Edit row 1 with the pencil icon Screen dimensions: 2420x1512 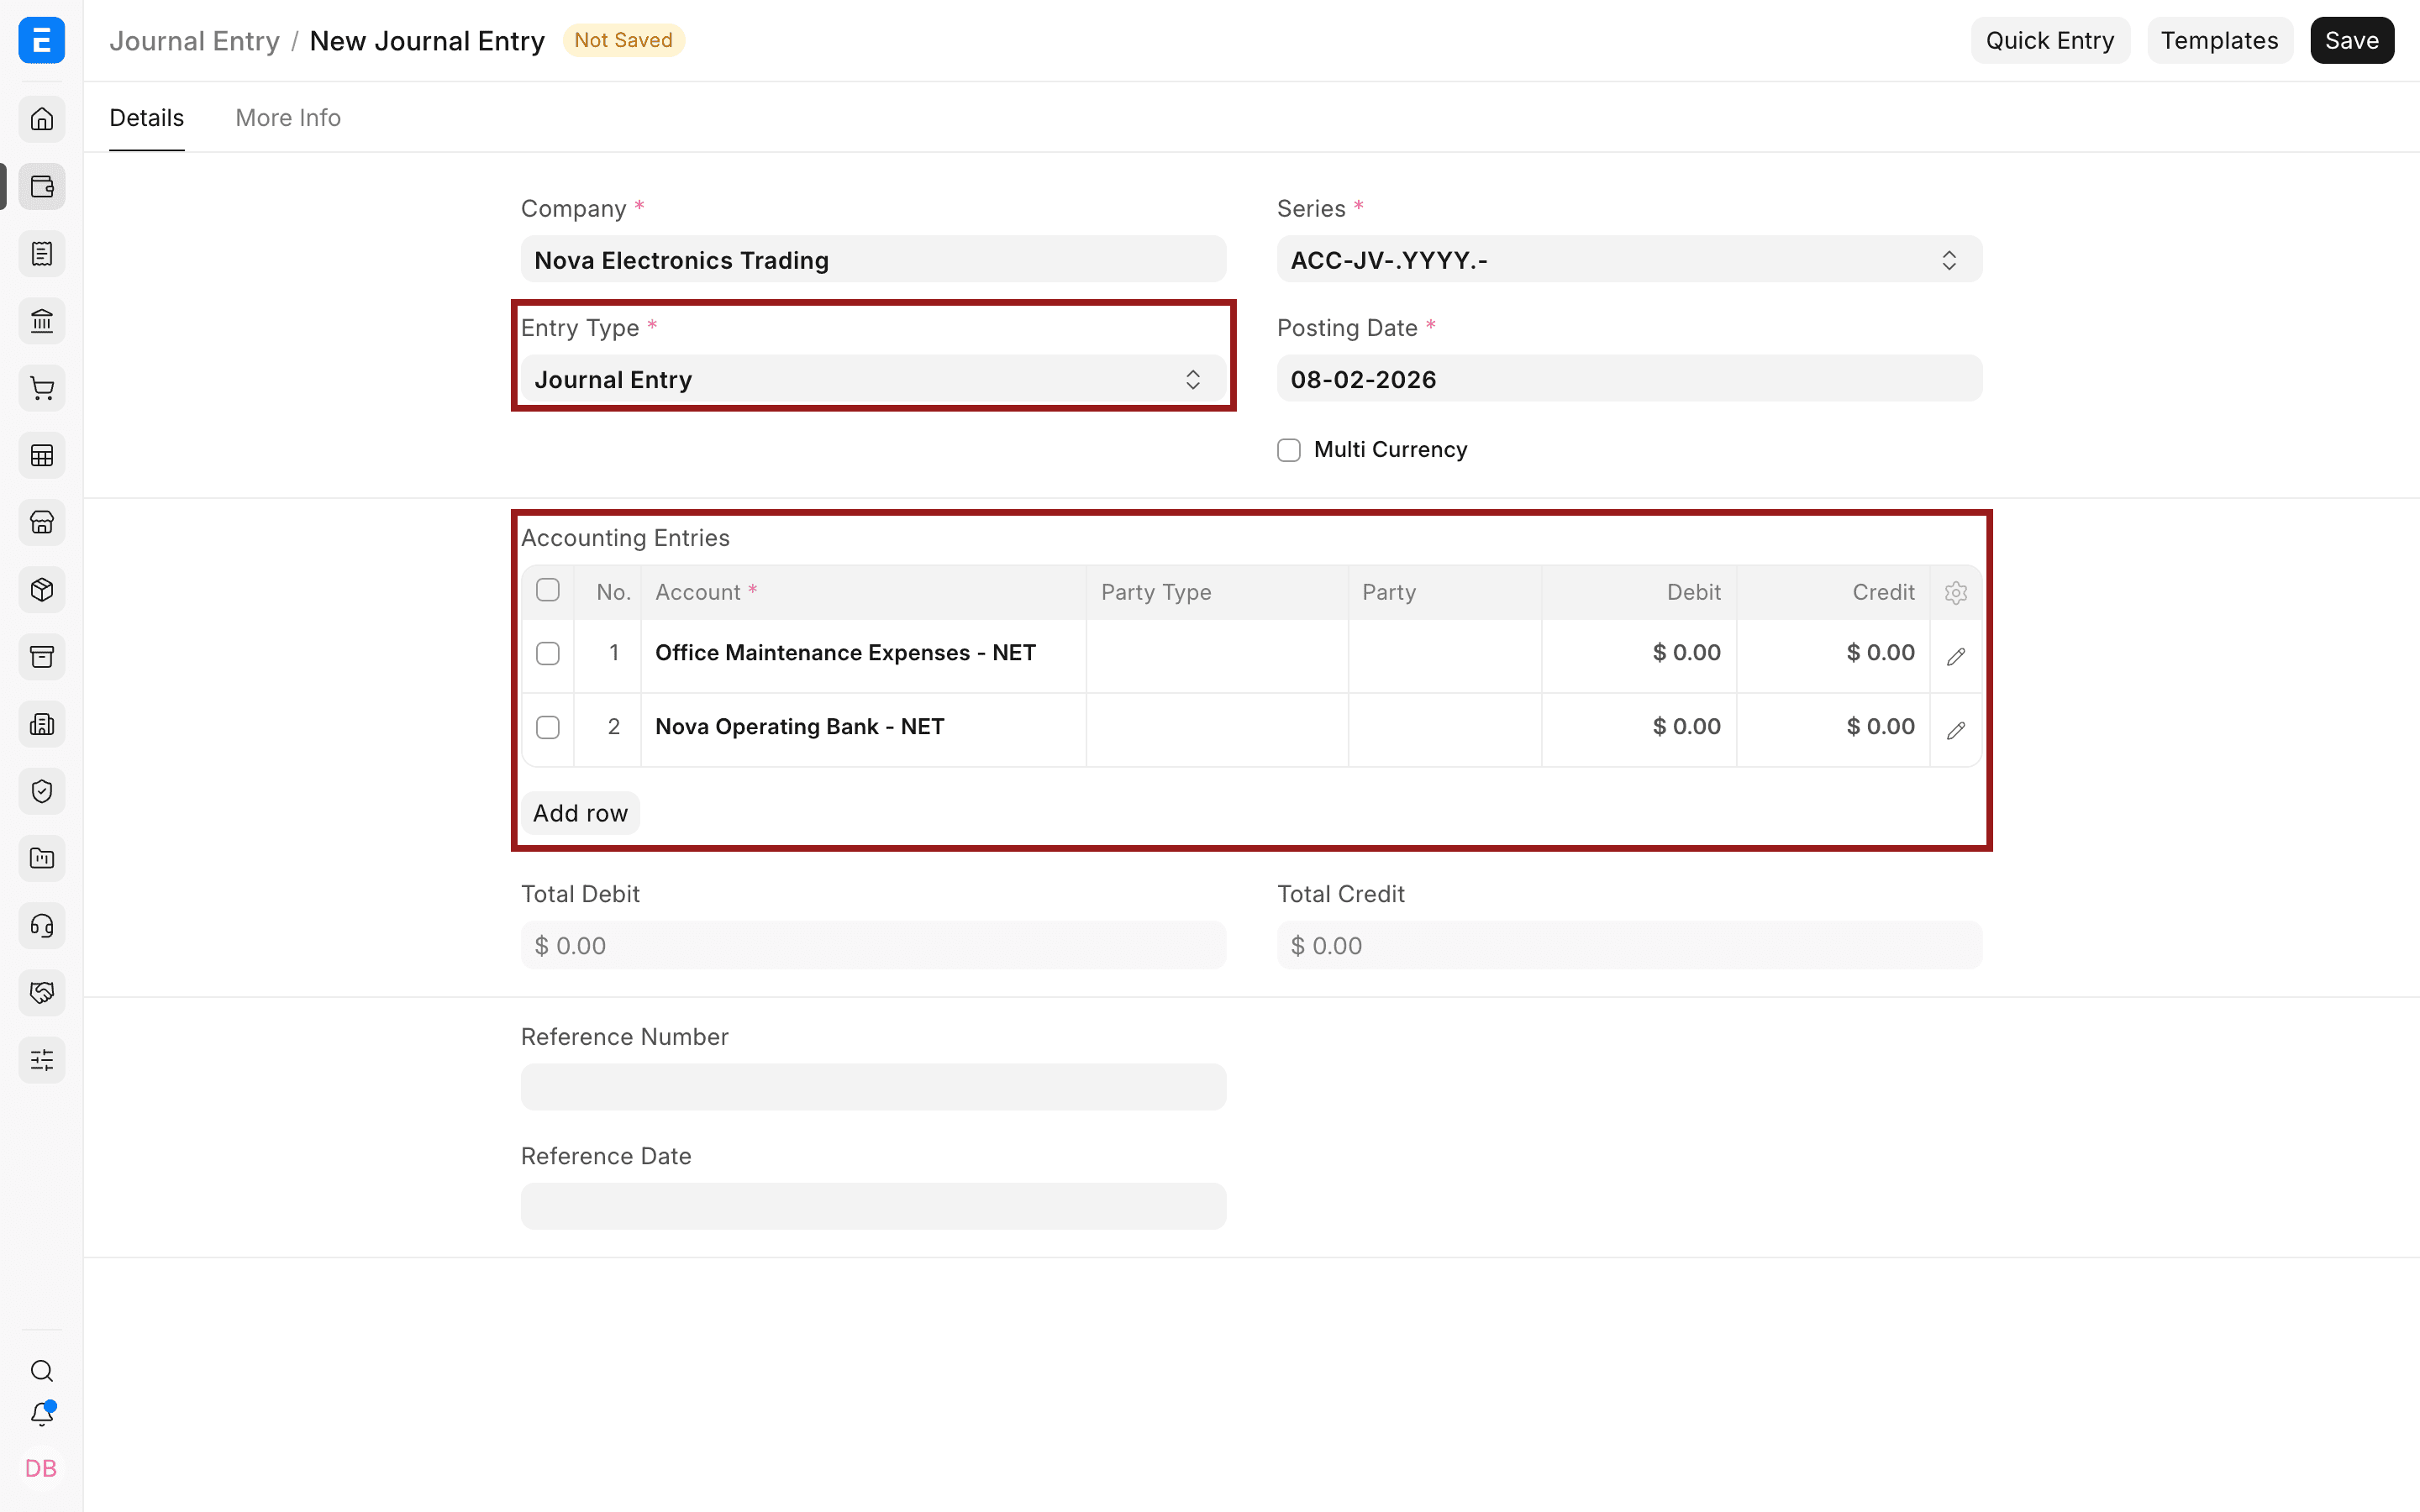click(x=1956, y=656)
